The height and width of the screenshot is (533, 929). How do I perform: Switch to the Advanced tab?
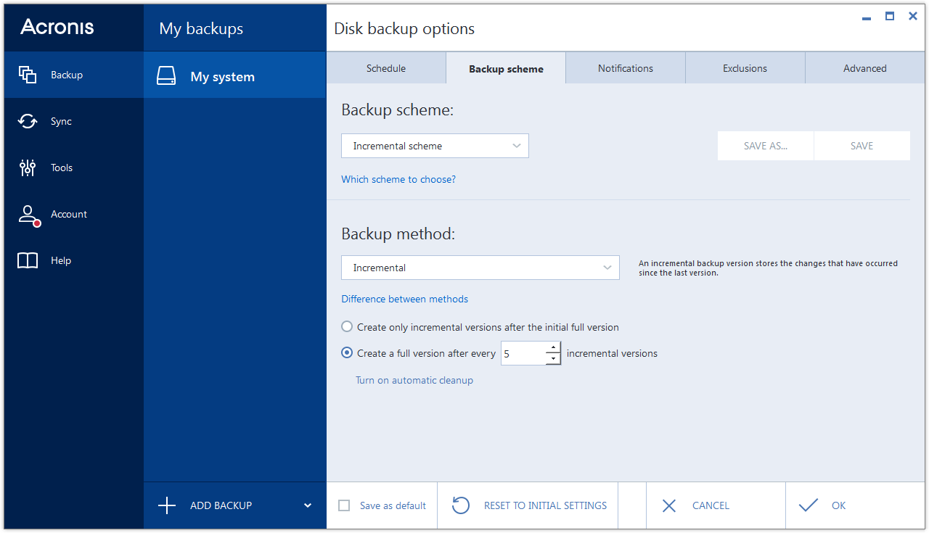(x=865, y=68)
